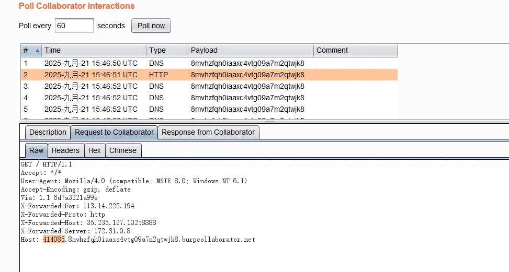509x272 pixels.
Task: Open the Request to Collaborator tab
Action: click(114, 133)
